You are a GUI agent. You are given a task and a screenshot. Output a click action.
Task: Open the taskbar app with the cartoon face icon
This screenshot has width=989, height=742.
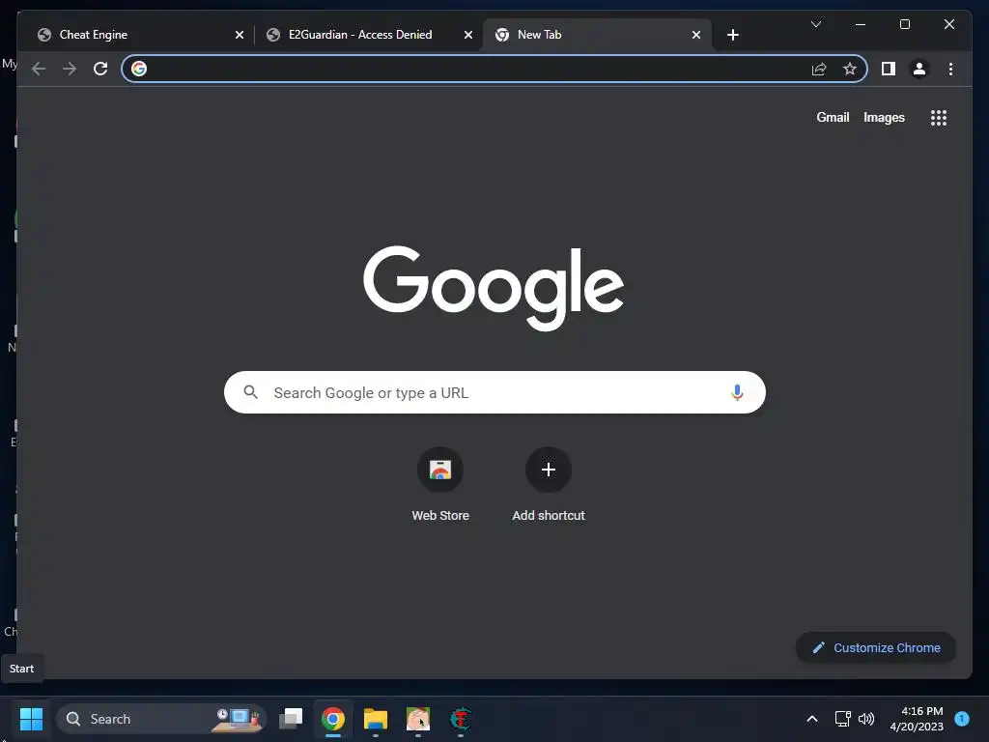coord(418,719)
